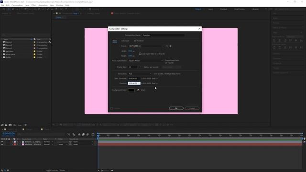Open the Graph Editor icon
The height and width of the screenshot is (172, 306).
point(93,134)
